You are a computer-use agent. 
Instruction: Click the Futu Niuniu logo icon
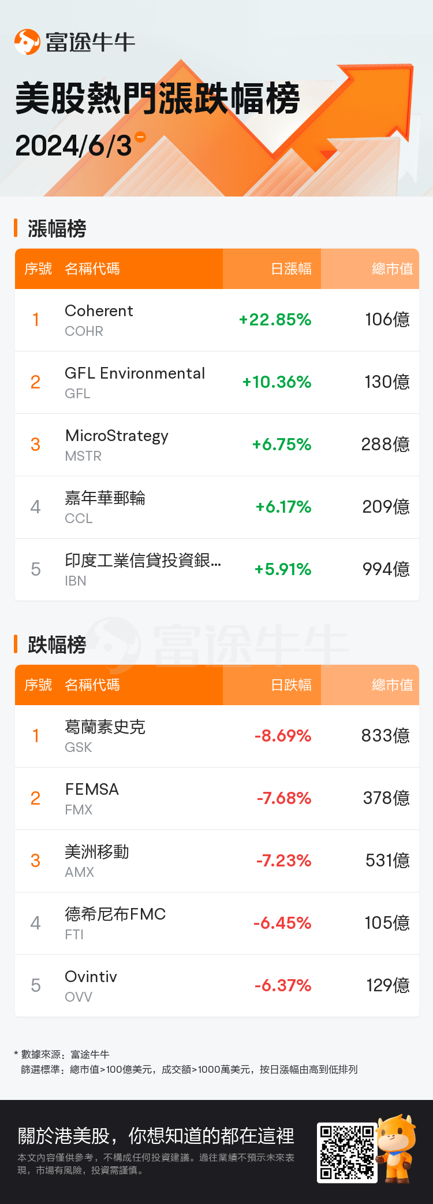pyautogui.click(x=27, y=42)
